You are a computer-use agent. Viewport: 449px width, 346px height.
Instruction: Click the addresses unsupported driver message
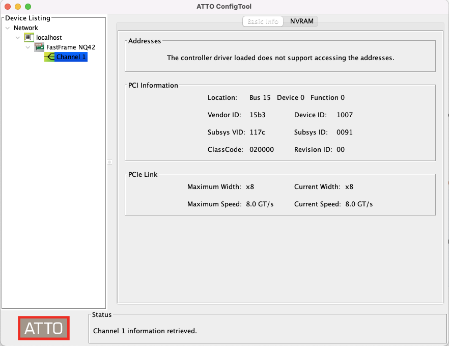point(280,58)
